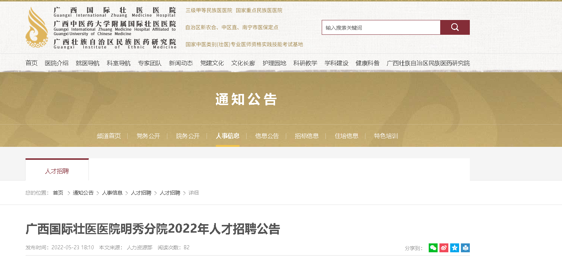Viewport: 562px width, 263px height.
Task: Click first 人才招聘 breadcrumb link
Action: click(141, 193)
